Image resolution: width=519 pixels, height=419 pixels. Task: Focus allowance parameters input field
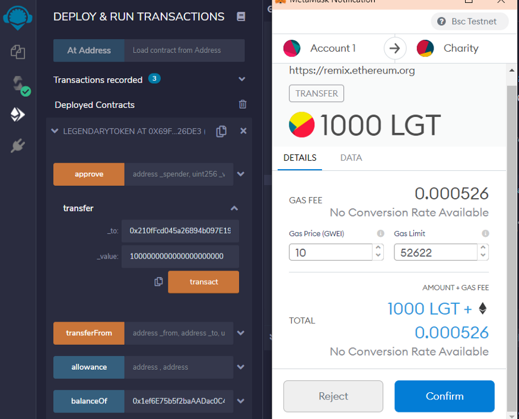(179, 367)
